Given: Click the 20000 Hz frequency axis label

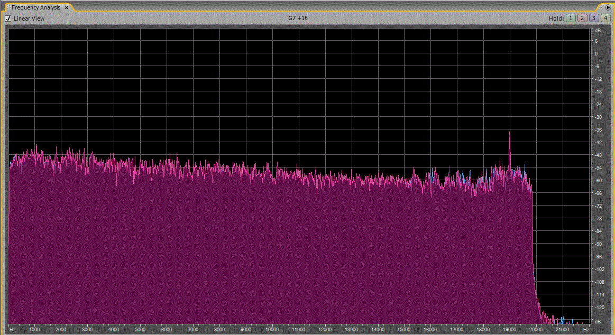Looking at the screenshot, I should click(536, 329).
